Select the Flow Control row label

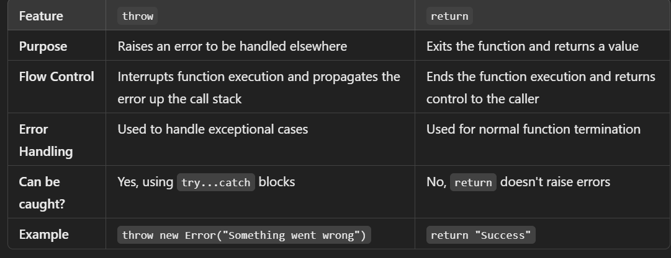[56, 77]
